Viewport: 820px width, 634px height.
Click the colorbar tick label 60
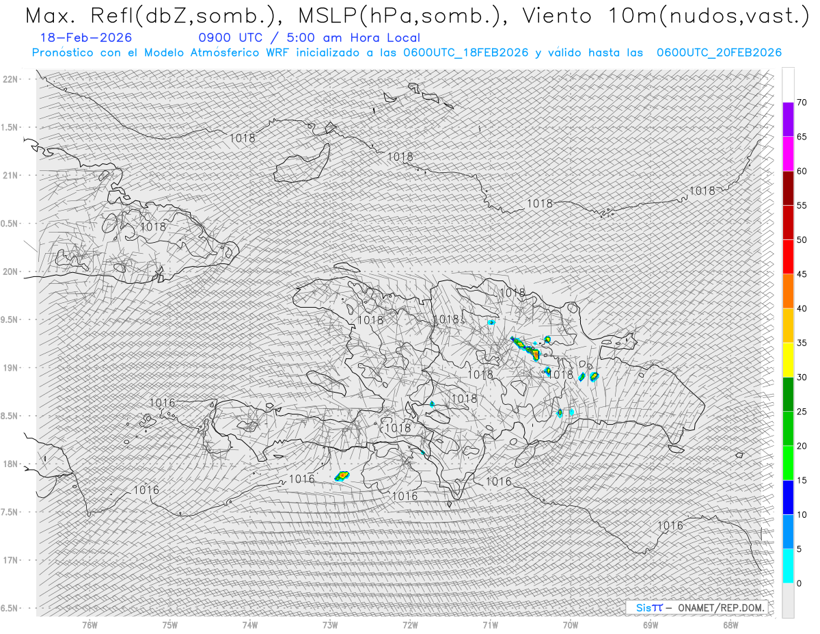click(x=802, y=171)
